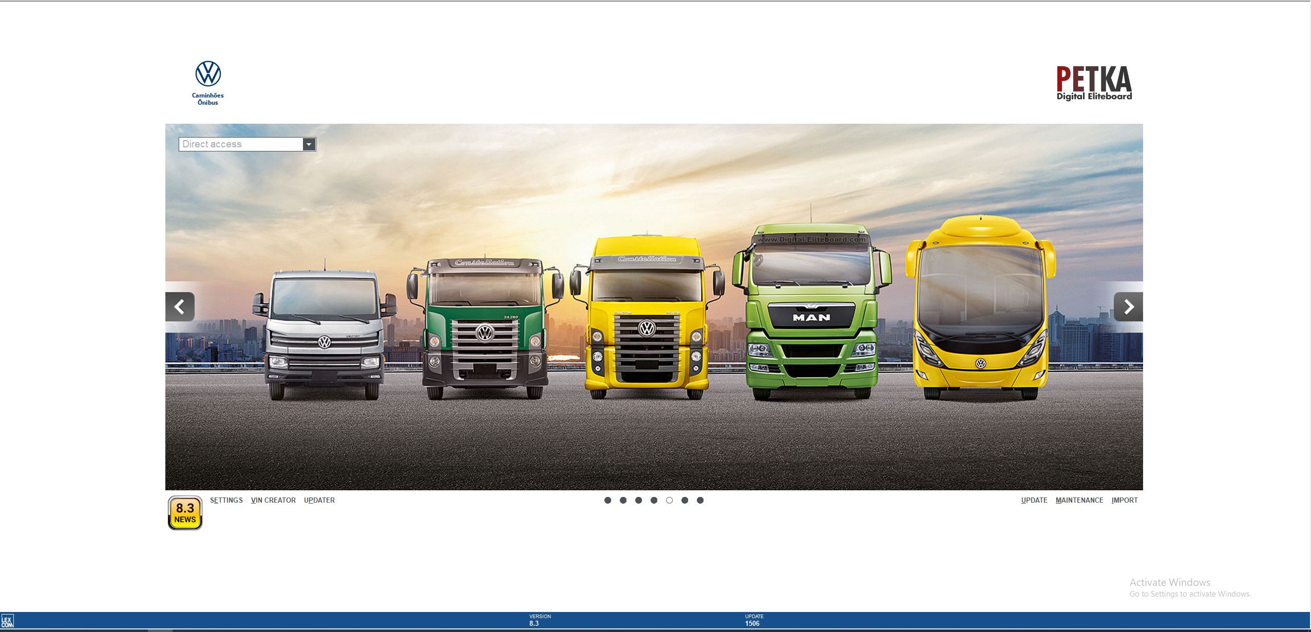
Task: Open the 8.3 NEWS badge
Action: pos(185,512)
